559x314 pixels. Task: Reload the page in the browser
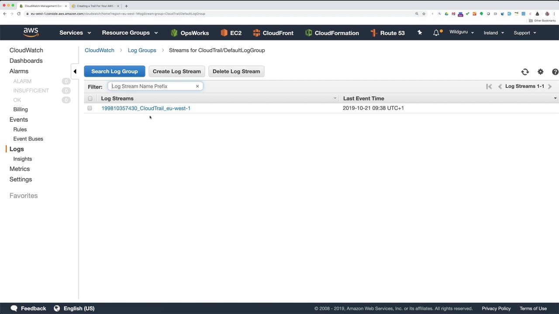pyautogui.click(x=19, y=14)
